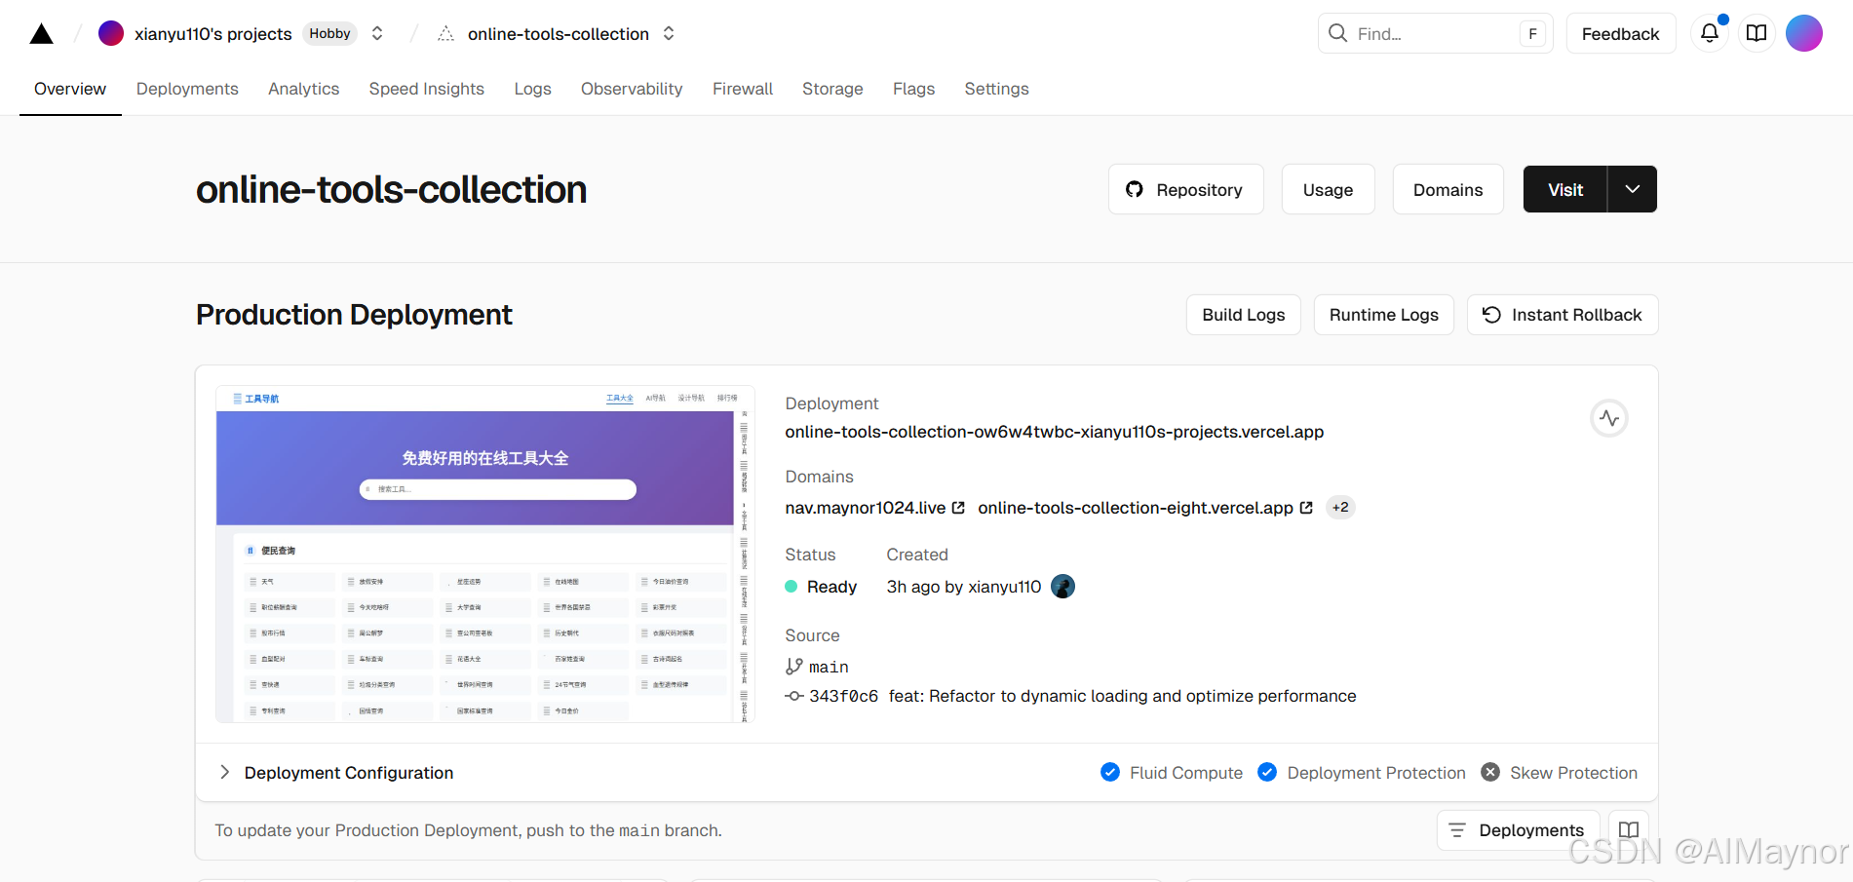Open the project Settings tab
This screenshot has height=882, width=1853.
996,89
